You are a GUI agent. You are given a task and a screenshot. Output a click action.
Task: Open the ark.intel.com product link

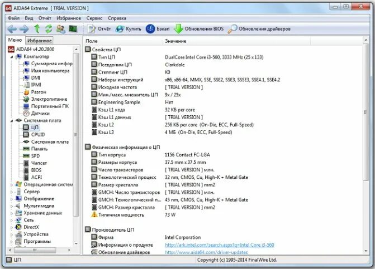click(x=220, y=244)
